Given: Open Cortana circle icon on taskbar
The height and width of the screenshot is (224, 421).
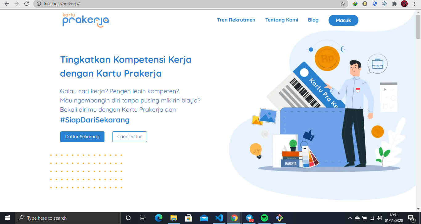Looking at the screenshot, I should pyautogui.click(x=128, y=218).
